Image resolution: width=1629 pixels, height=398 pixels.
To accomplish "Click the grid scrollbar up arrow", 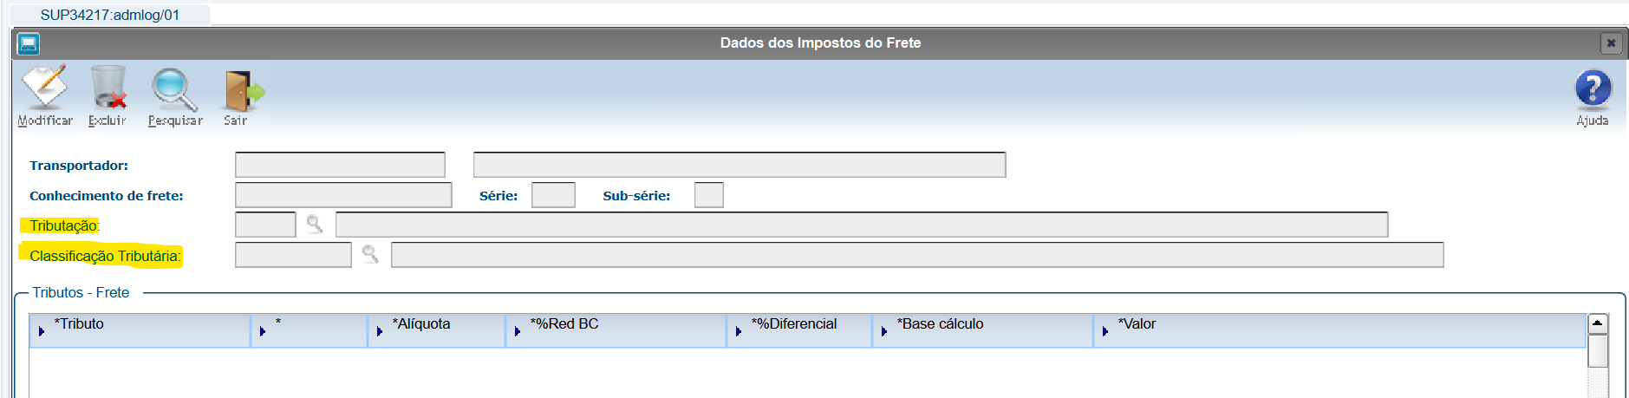I will click(x=1597, y=323).
